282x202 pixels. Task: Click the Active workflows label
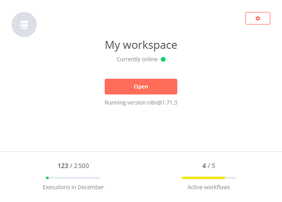(x=208, y=187)
